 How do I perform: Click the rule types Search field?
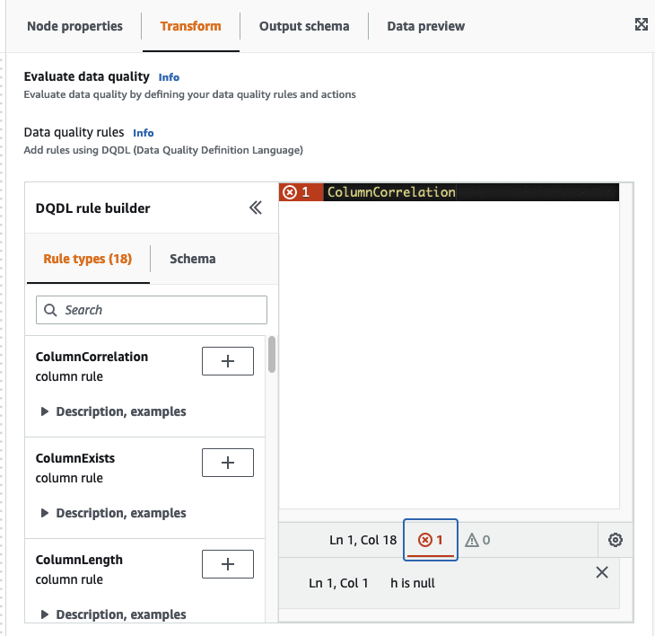pos(152,310)
